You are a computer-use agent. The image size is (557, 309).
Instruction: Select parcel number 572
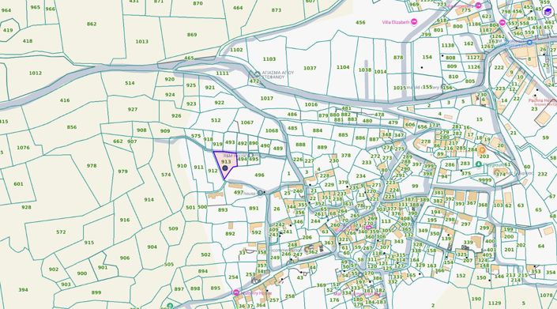[x=61, y=232]
